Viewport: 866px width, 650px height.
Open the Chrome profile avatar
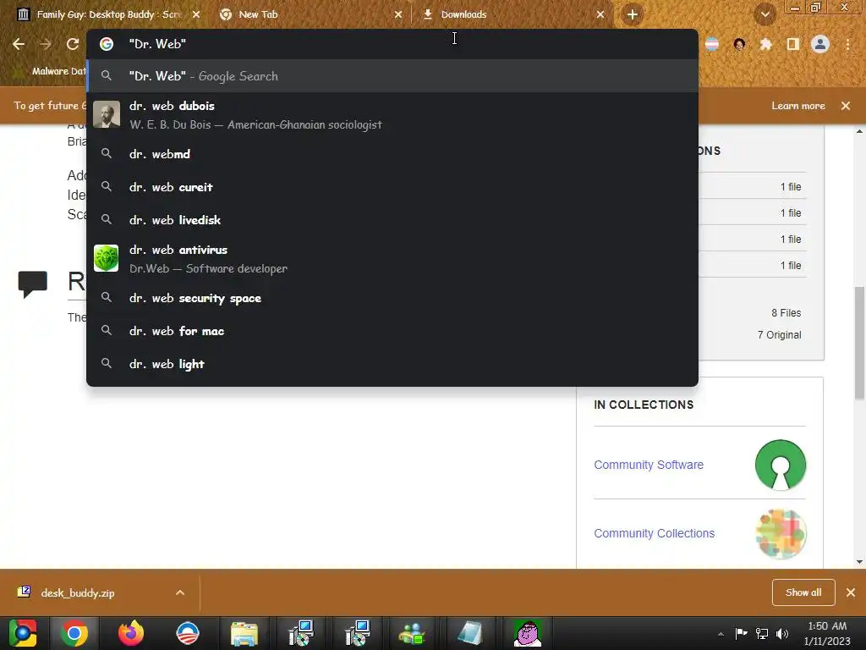click(820, 44)
